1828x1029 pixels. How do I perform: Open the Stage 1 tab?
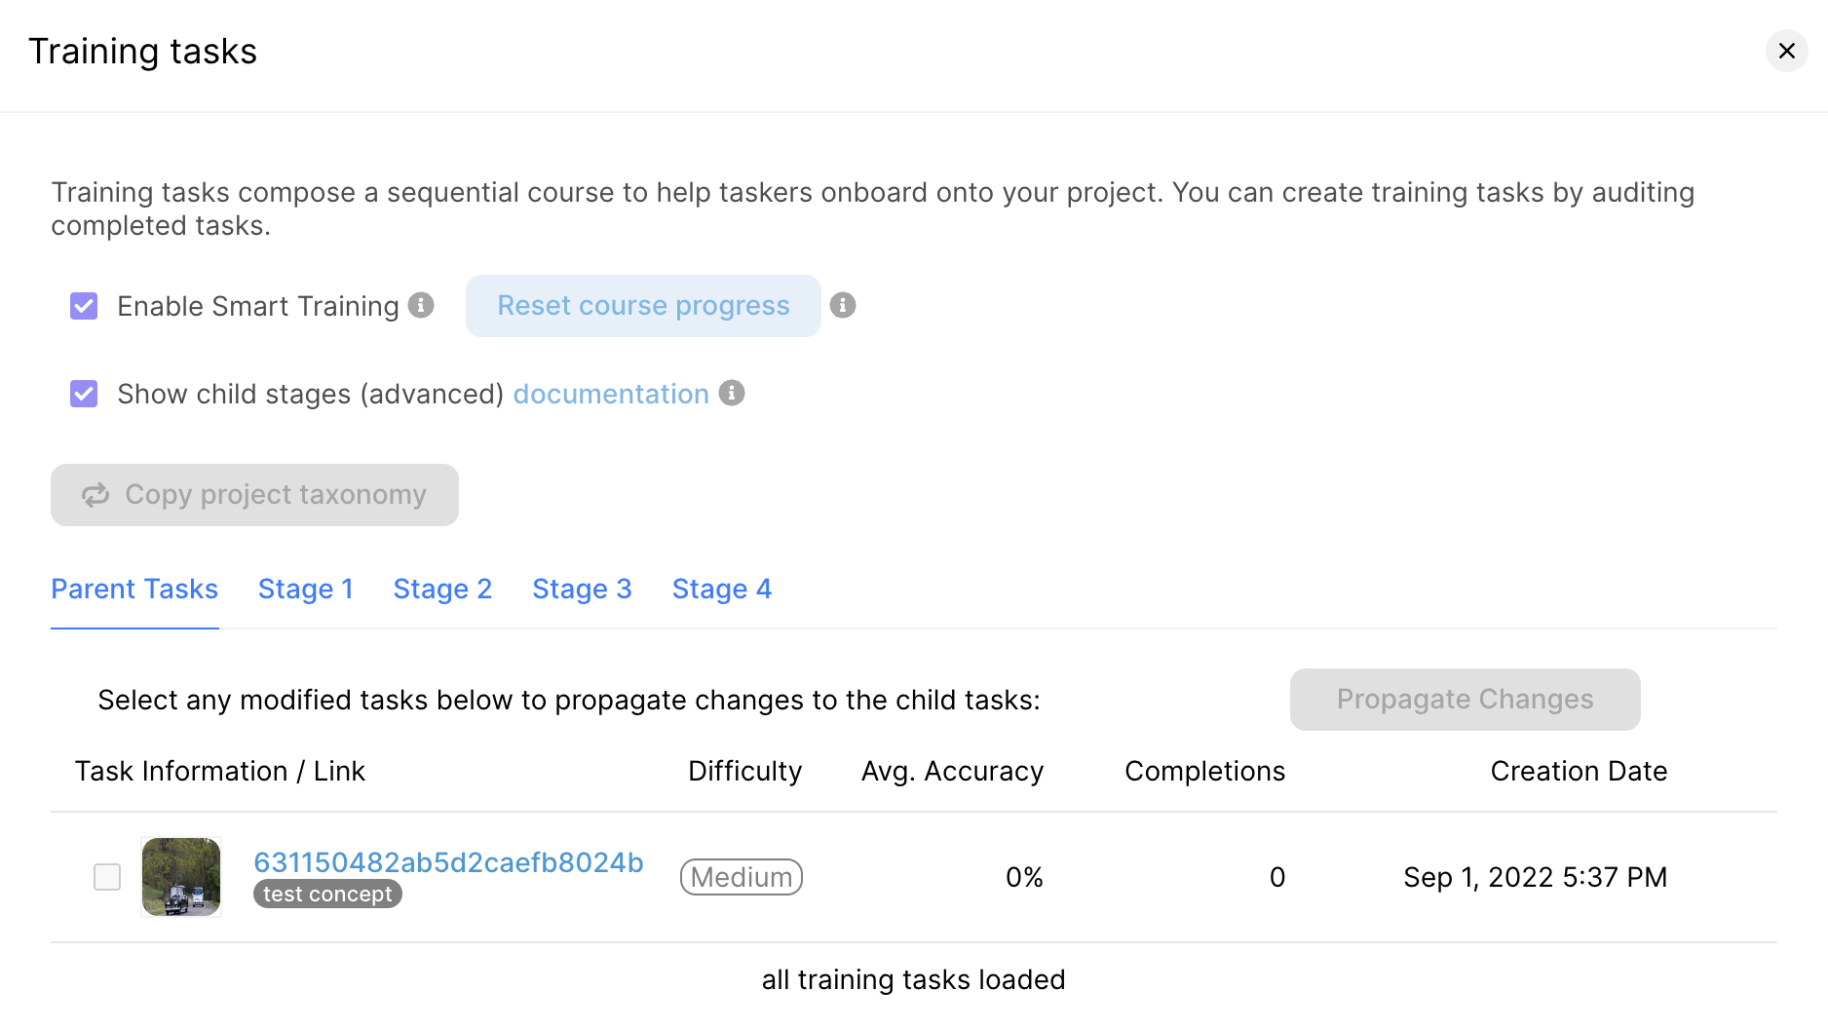[306, 589]
